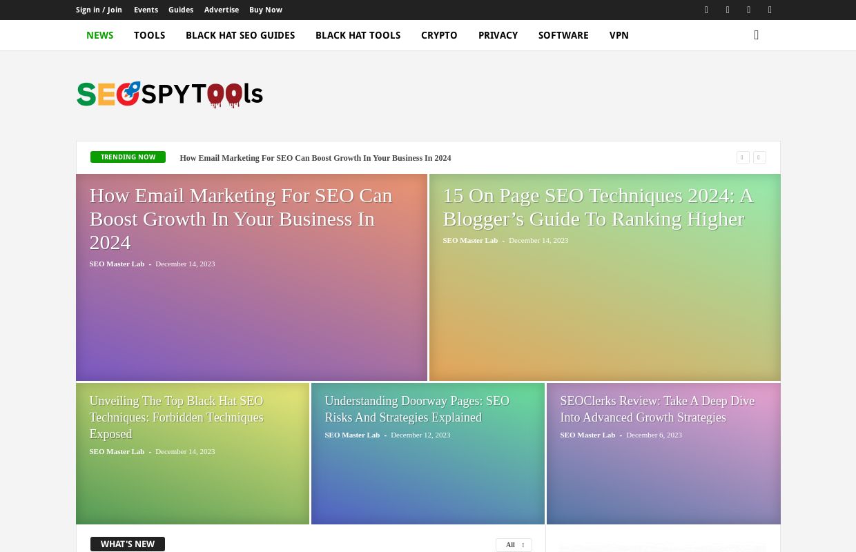Go to previous trending headline arrow

pos(742,157)
